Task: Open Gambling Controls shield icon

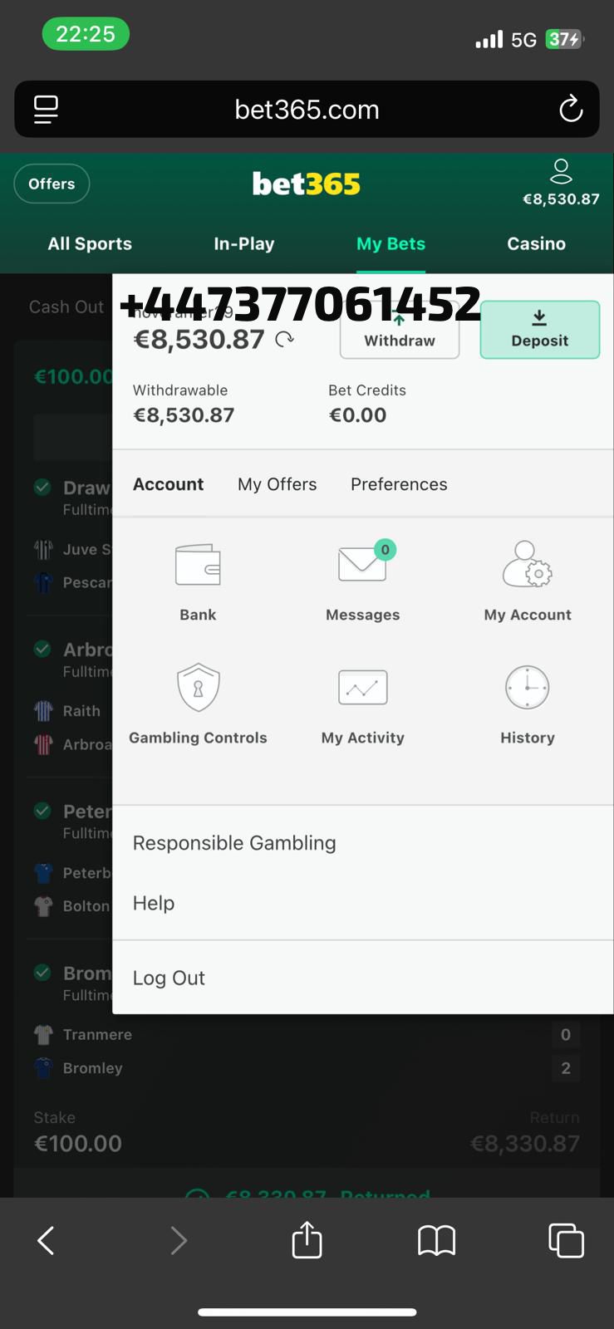Action: point(198,688)
